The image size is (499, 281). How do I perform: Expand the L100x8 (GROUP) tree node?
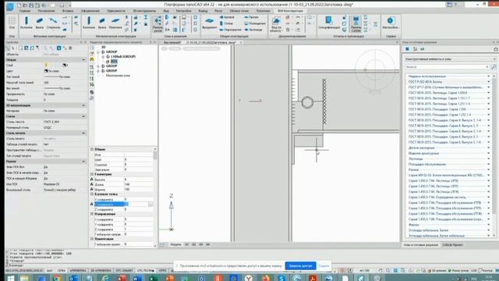104,56
